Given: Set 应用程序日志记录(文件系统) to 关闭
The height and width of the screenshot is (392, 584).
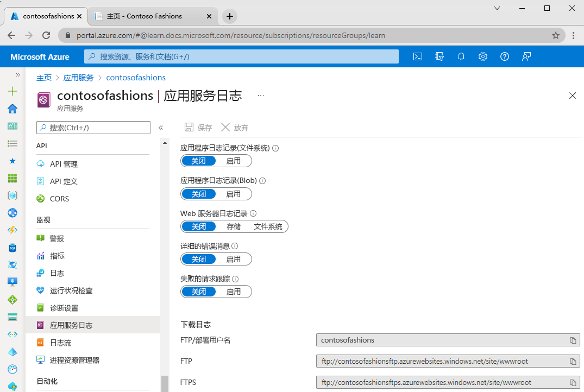Looking at the screenshot, I should (198, 161).
